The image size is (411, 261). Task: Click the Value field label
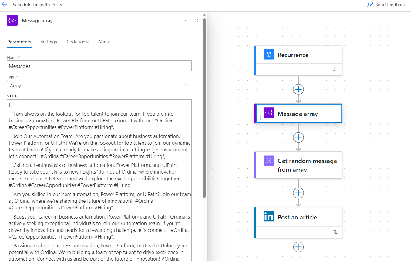(12, 96)
